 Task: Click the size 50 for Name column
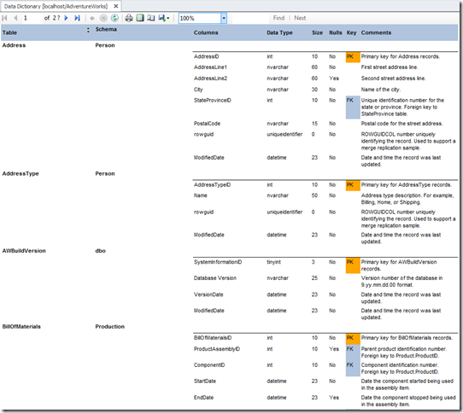click(x=314, y=195)
